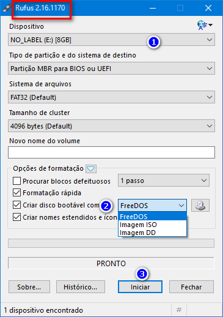This screenshot has width=223, height=317.
Task: Open the Histórico log button
Action: tap(81, 287)
